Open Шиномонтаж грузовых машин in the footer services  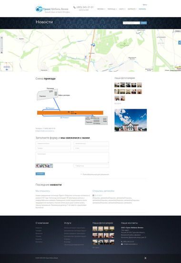(x=75, y=236)
